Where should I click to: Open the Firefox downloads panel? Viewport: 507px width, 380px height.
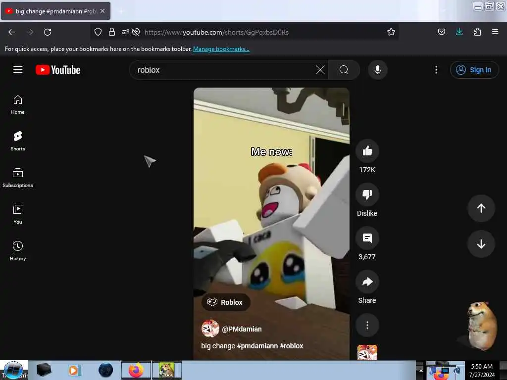coord(459,32)
